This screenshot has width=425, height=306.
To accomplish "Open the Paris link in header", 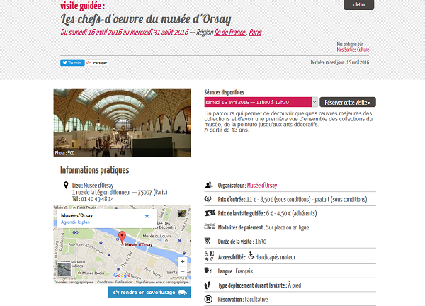I will click(x=255, y=33).
